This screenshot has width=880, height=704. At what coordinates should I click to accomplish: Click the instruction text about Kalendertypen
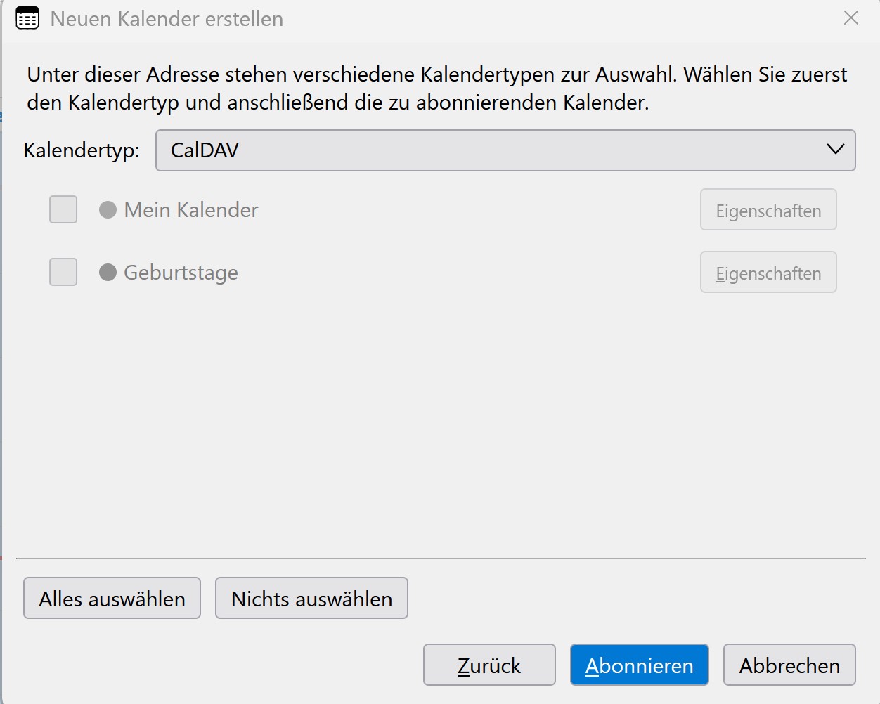(436, 89)
